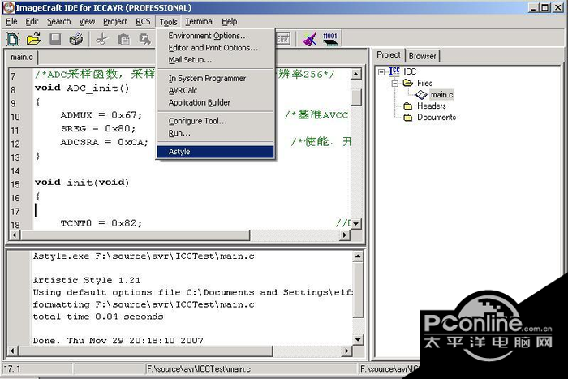
Task: Launch AVRCalc from Tools menu
Action: point(216,90)
